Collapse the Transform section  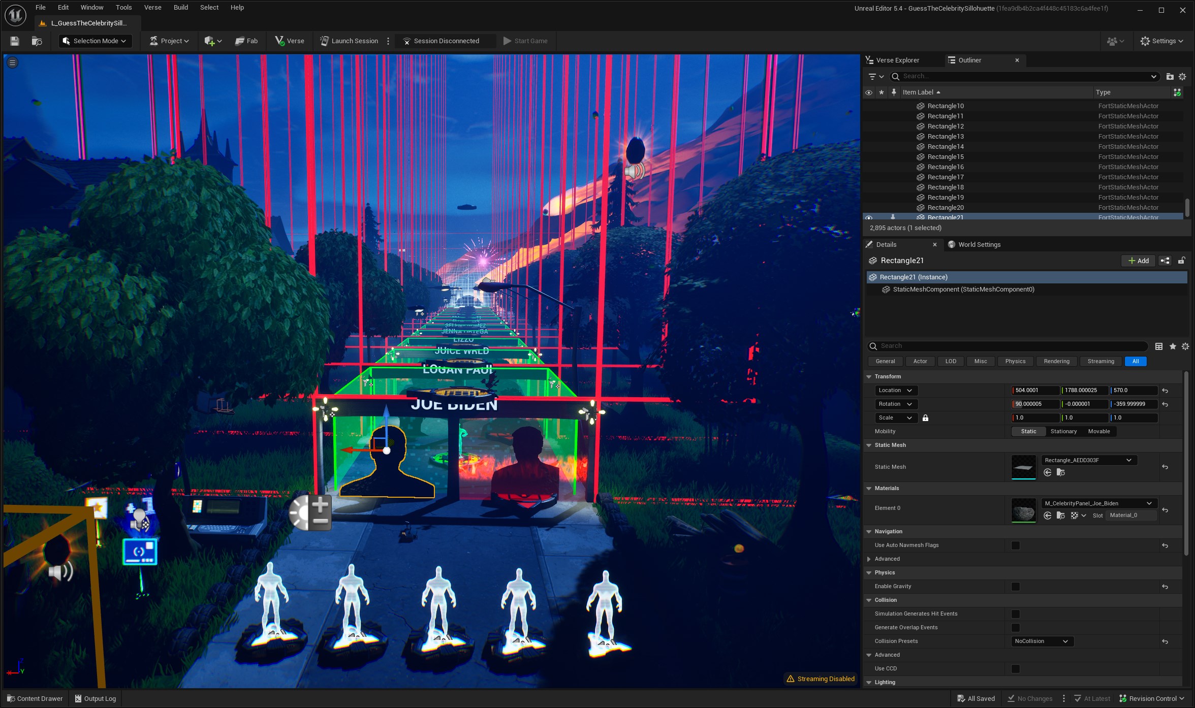coord(869,377)
